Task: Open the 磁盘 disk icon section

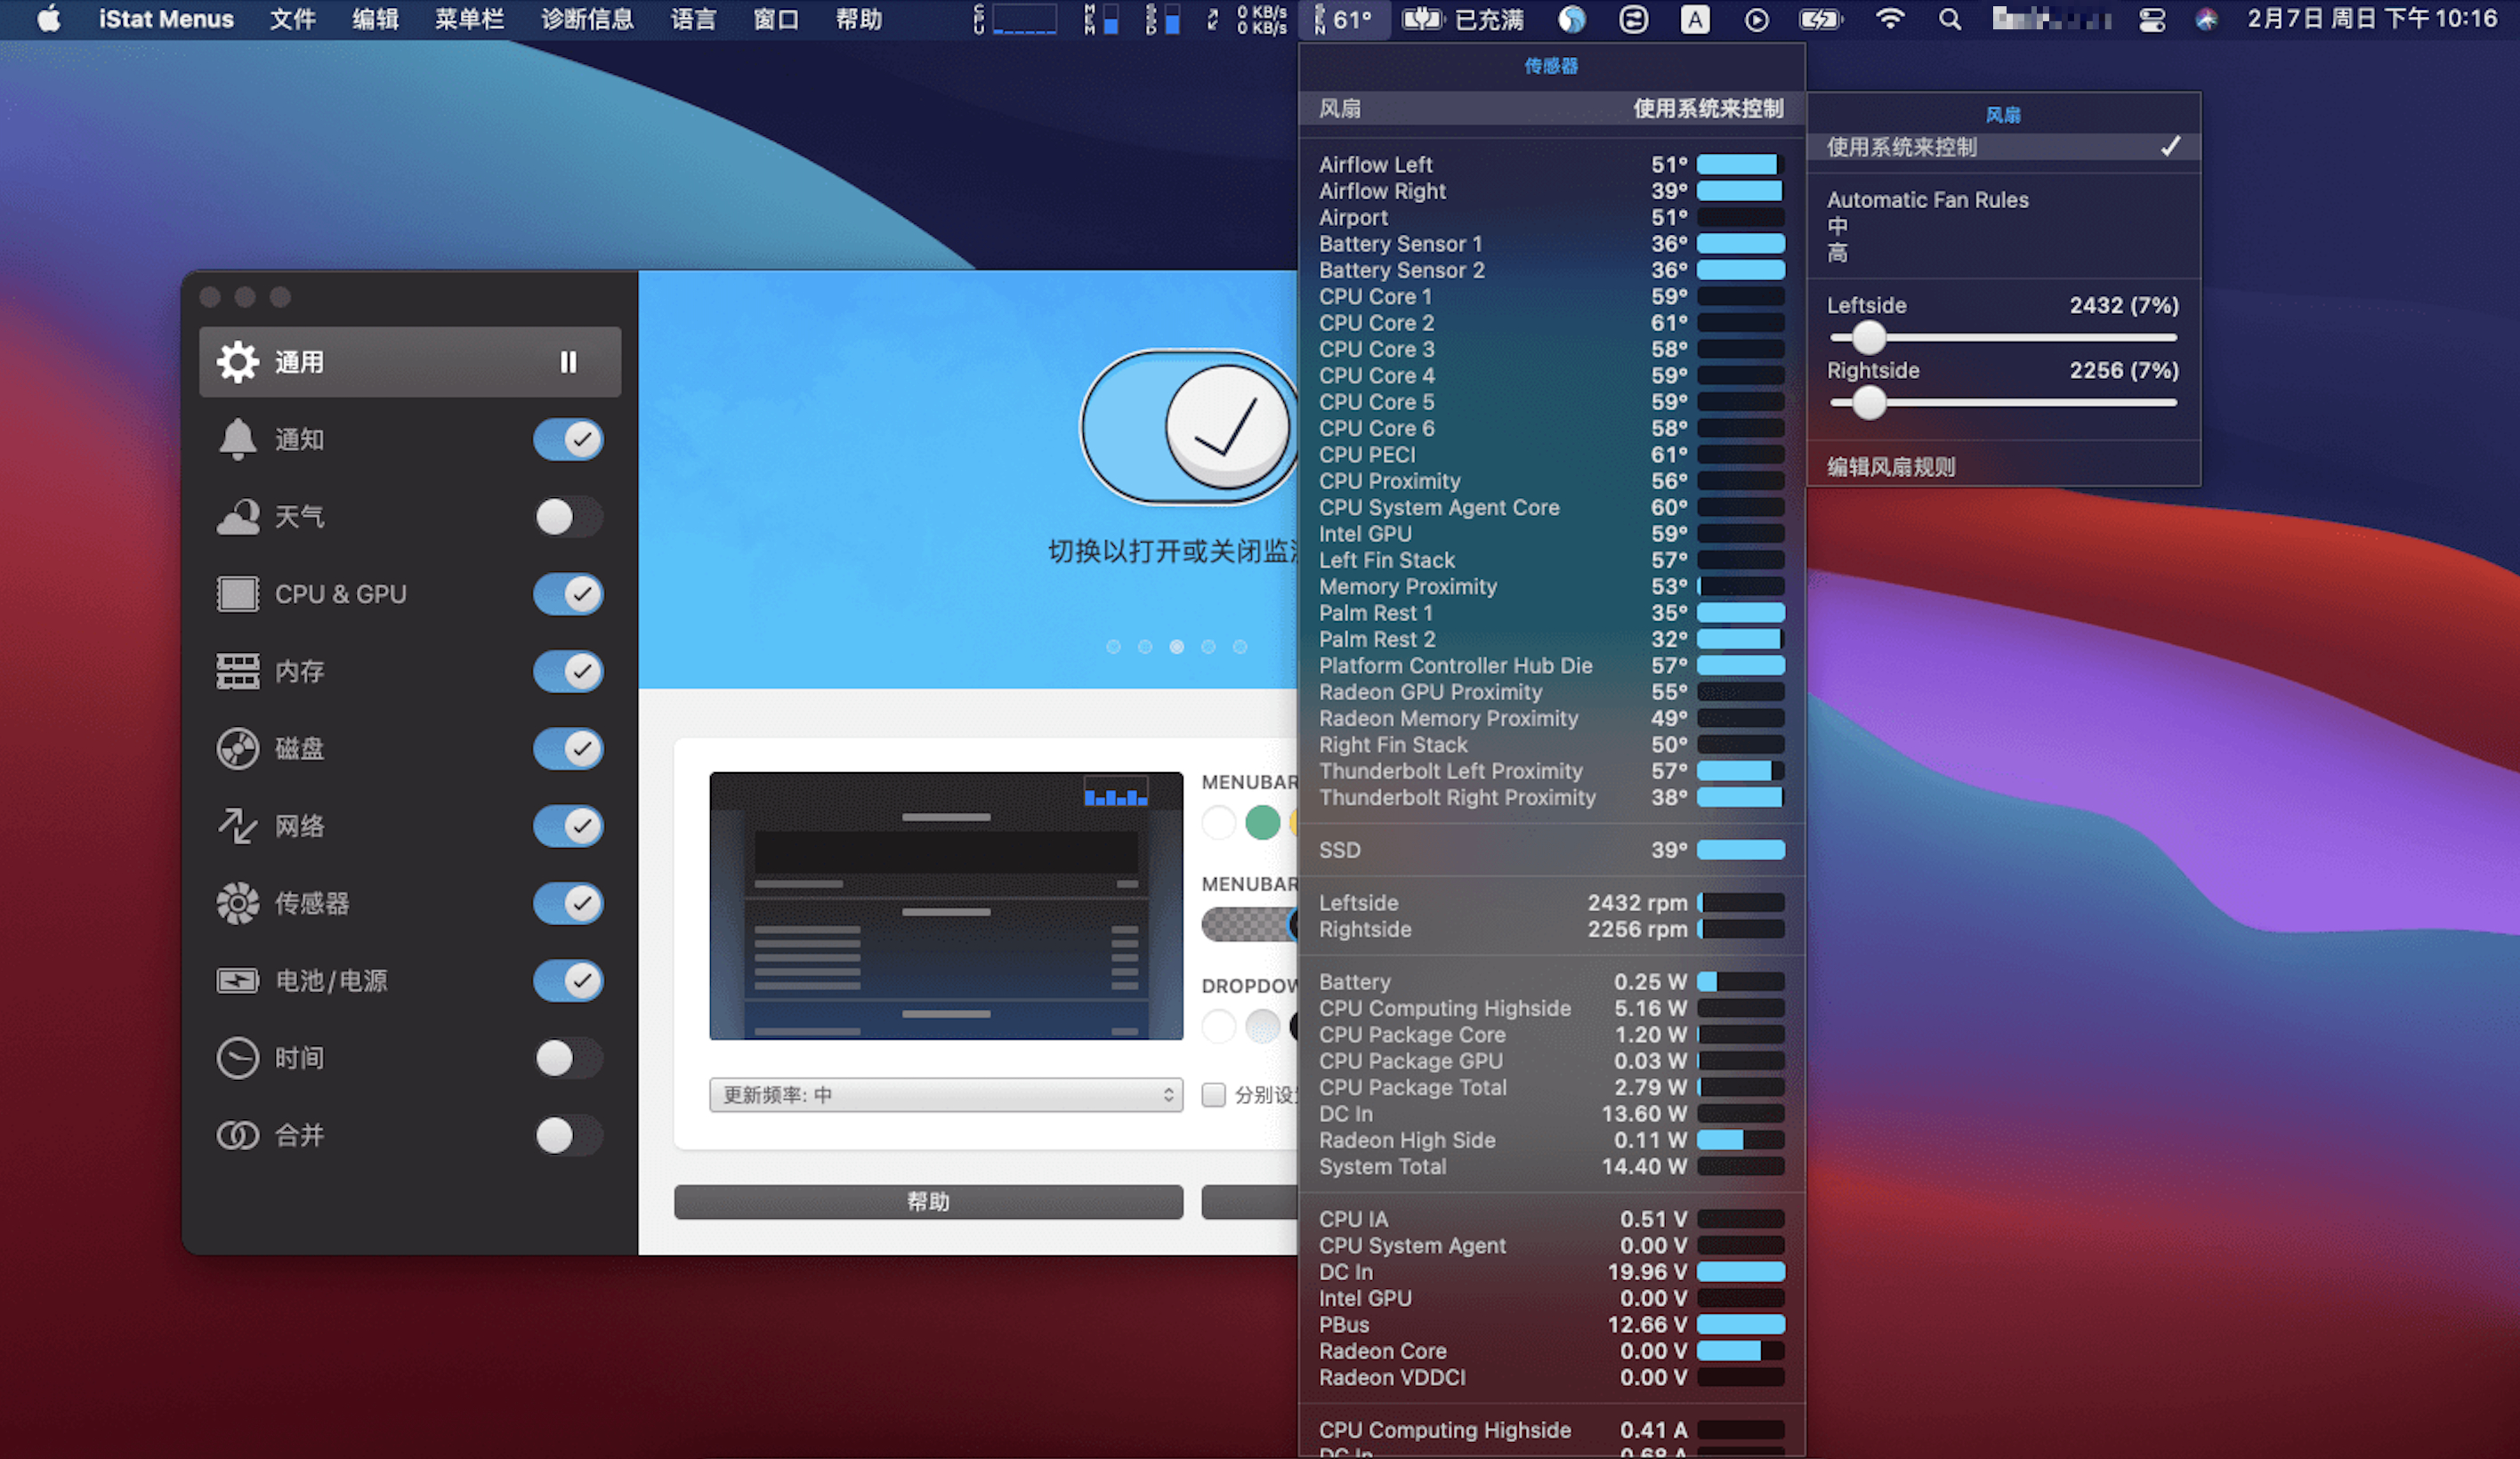Action: [237, 748]
